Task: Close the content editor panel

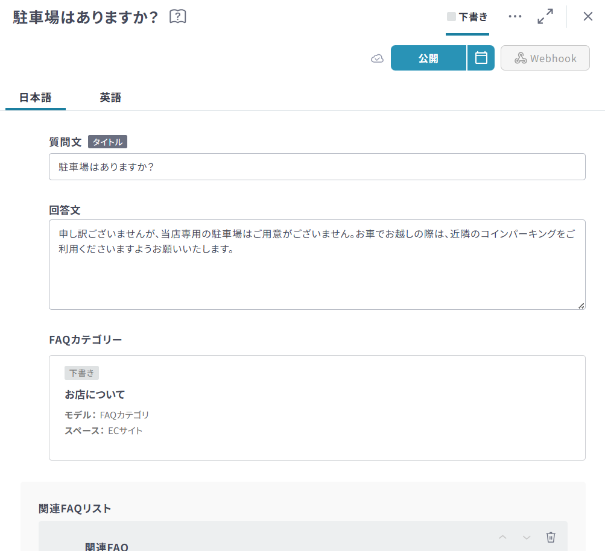Action: click(x=588, y=17)
